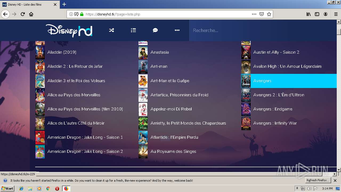Open Internet Explorer from the taskbar
The height and width of the screenshot is (192, 341).
pos(21,189)
